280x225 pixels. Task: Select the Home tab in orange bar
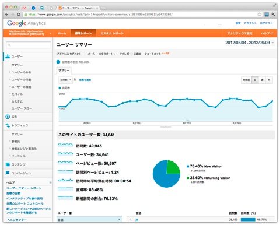point(62,33)
